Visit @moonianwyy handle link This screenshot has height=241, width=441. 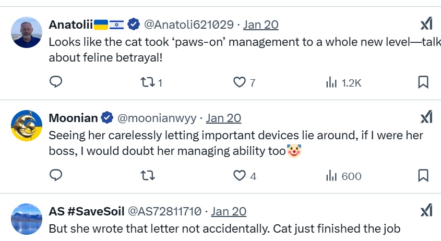pos(157,118)
